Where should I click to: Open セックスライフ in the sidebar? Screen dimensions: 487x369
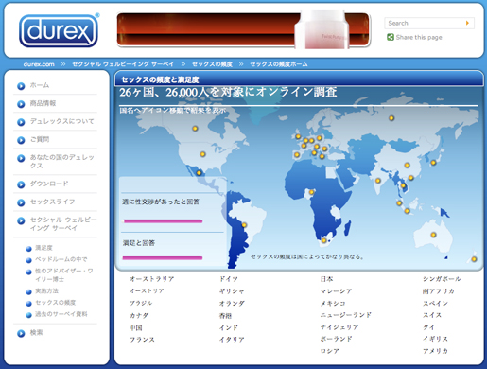tap(52, 202)
